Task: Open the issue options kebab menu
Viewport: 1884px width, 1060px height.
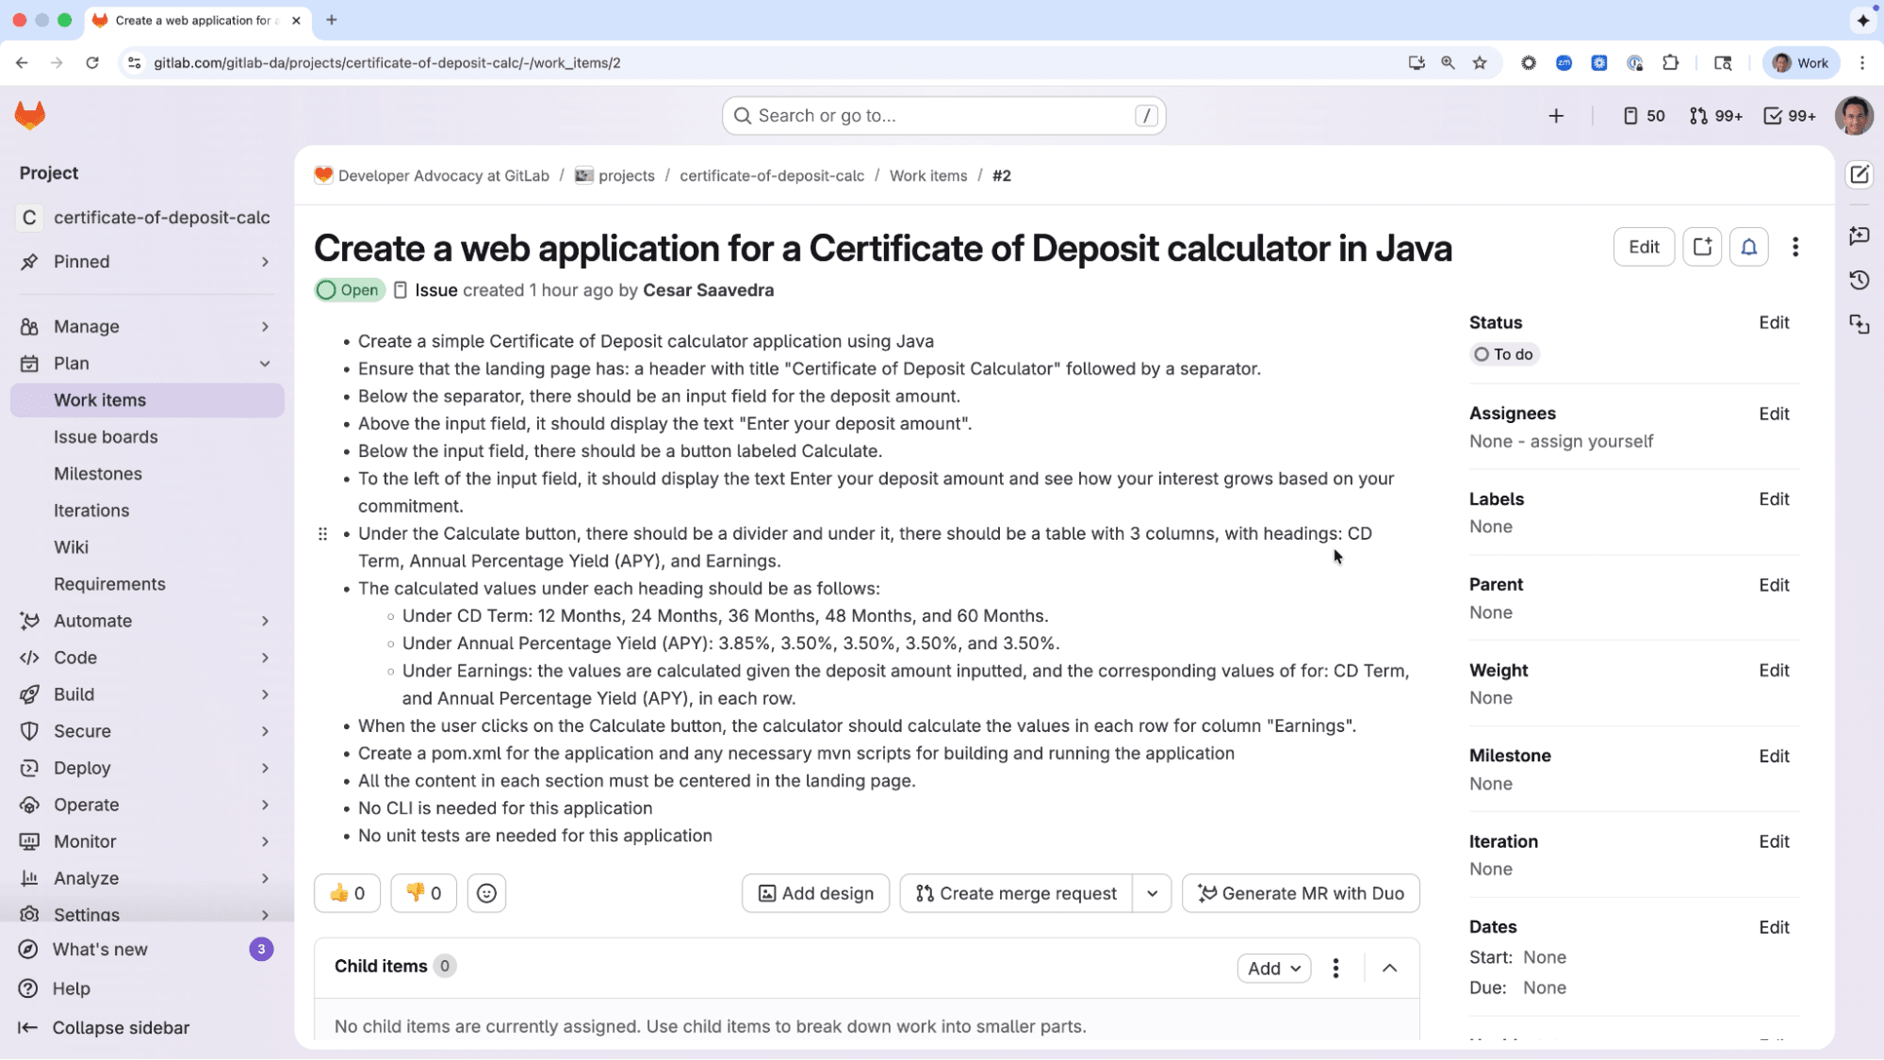Action: coord(1795,246)
